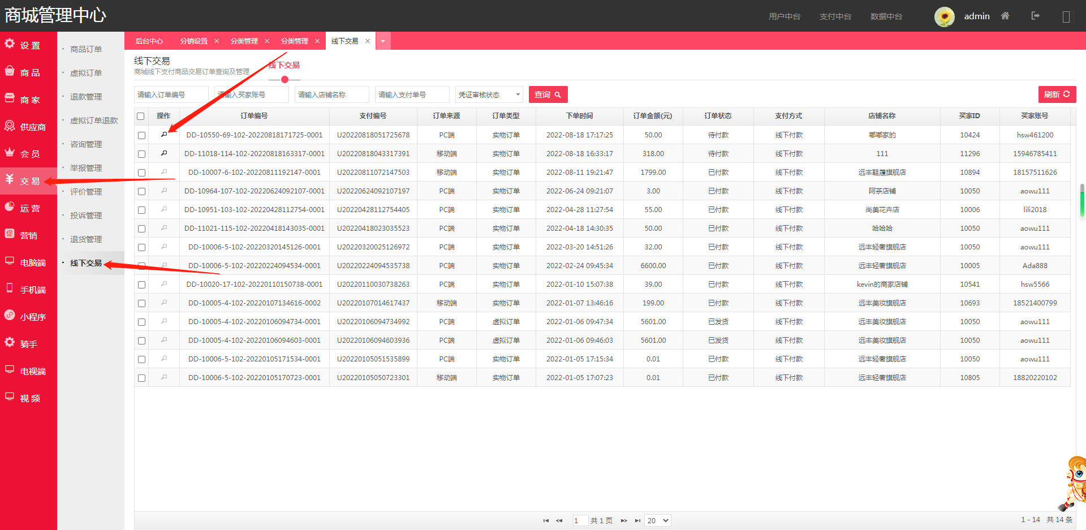Image resolution: width=1086 pixels, height=530 pixels.
Task: Click the mobile device icon at top right
Action: tap(1066, 16)
